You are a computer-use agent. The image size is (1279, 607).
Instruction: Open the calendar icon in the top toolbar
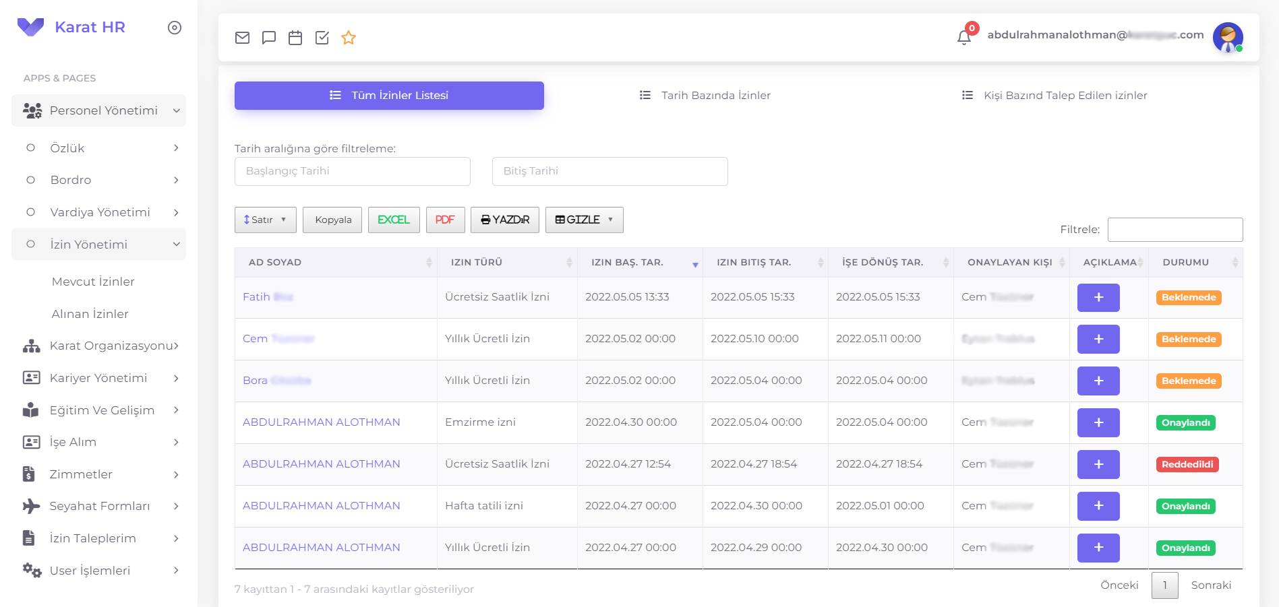[x=295, y=38]
